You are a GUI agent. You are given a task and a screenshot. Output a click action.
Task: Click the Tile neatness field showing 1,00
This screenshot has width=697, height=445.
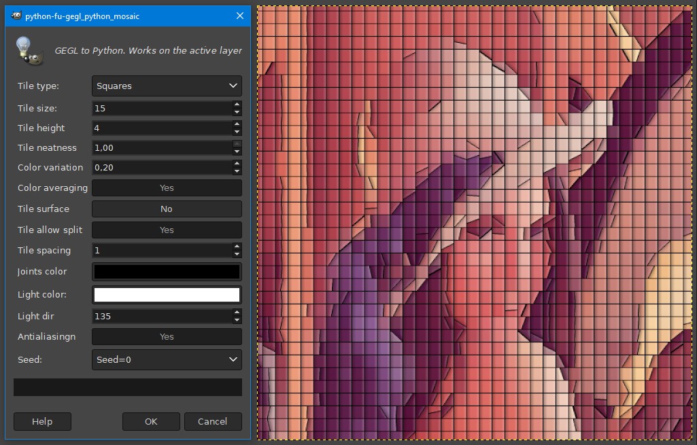click(x=163, y=148)
